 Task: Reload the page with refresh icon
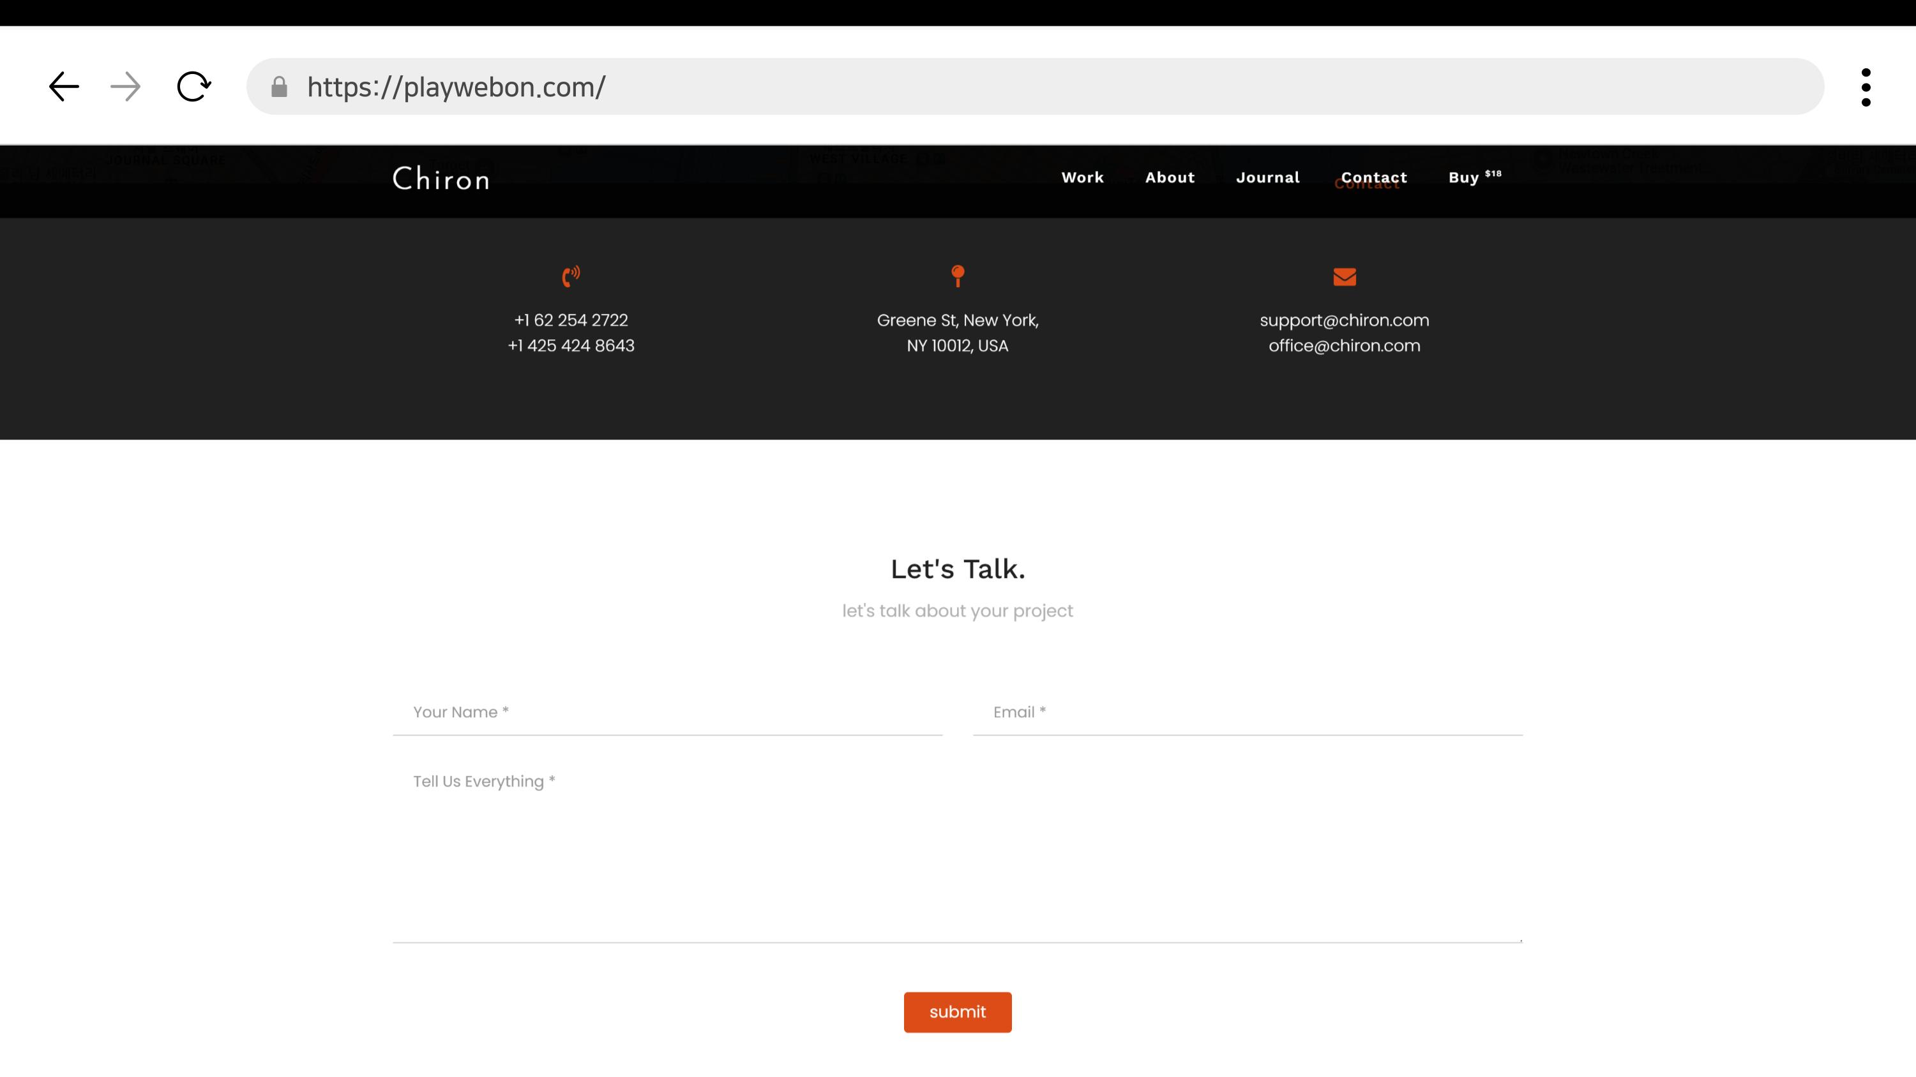pyautogui.click(x=193, y=87)
